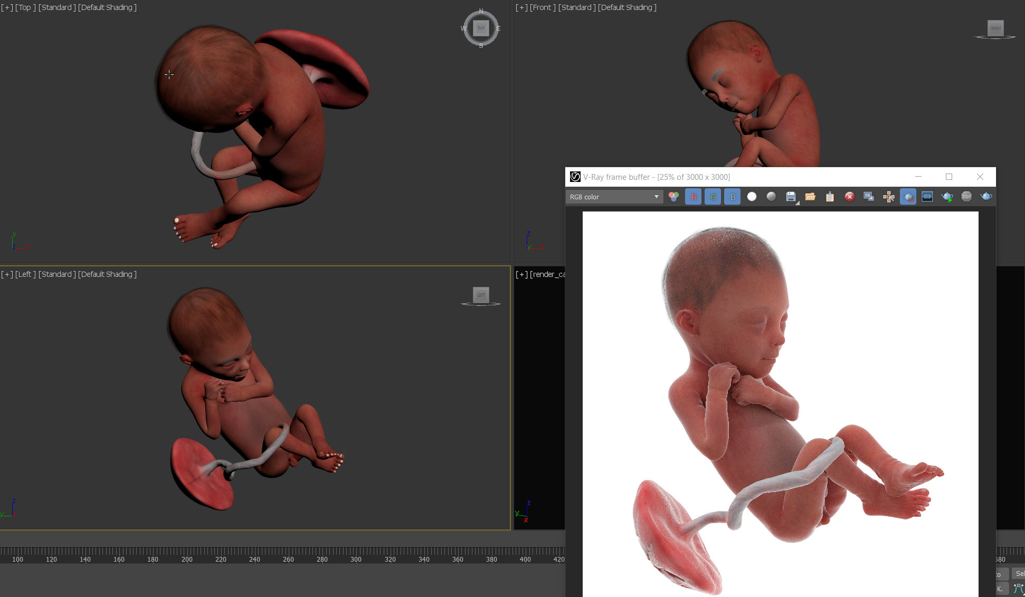The height and width of the screenshot is (597, 1025).
Task: Click the ViewCube TOP face in the Top viewport
Action: point(481,28)
